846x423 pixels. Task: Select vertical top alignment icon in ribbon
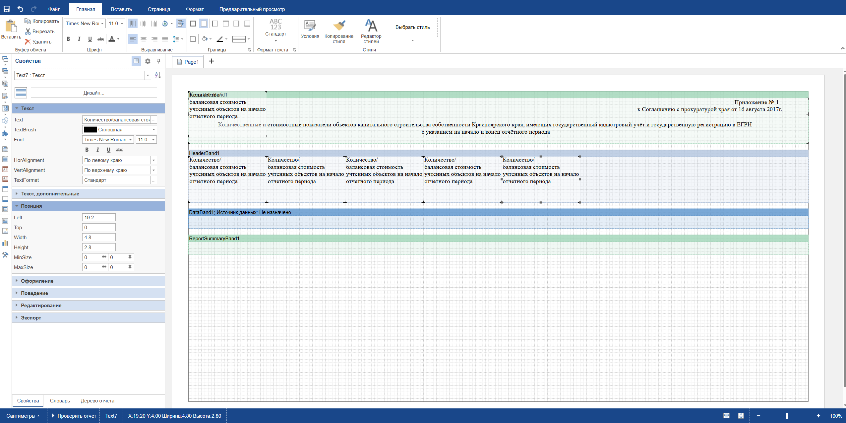pyautogui.click(x=133, y=24)
